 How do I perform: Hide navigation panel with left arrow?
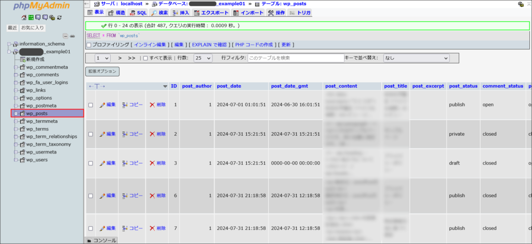coord(87,4)
